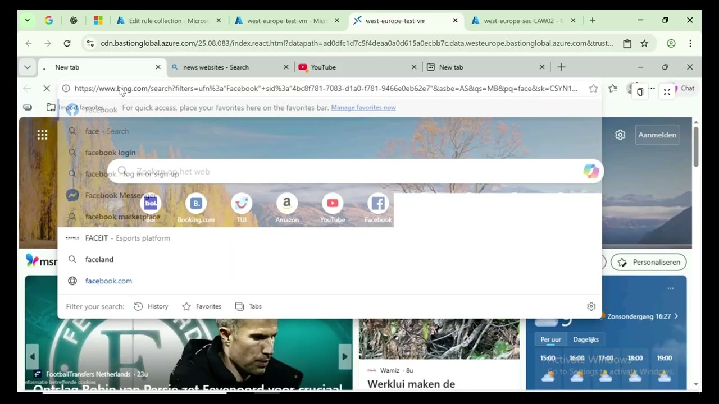The height and width of the screenshot is (404, 719).
Task: Switch the weather card to Dagelijks
Action: (586, 339)
